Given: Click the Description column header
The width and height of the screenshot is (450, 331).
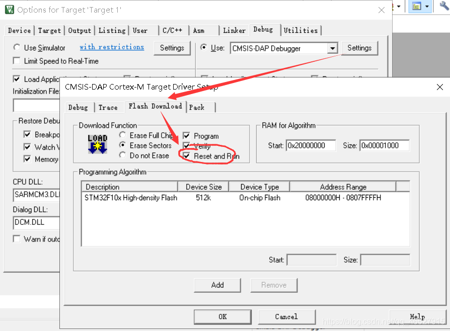Looking at the screenshot, I should click(x=130, y=187).
